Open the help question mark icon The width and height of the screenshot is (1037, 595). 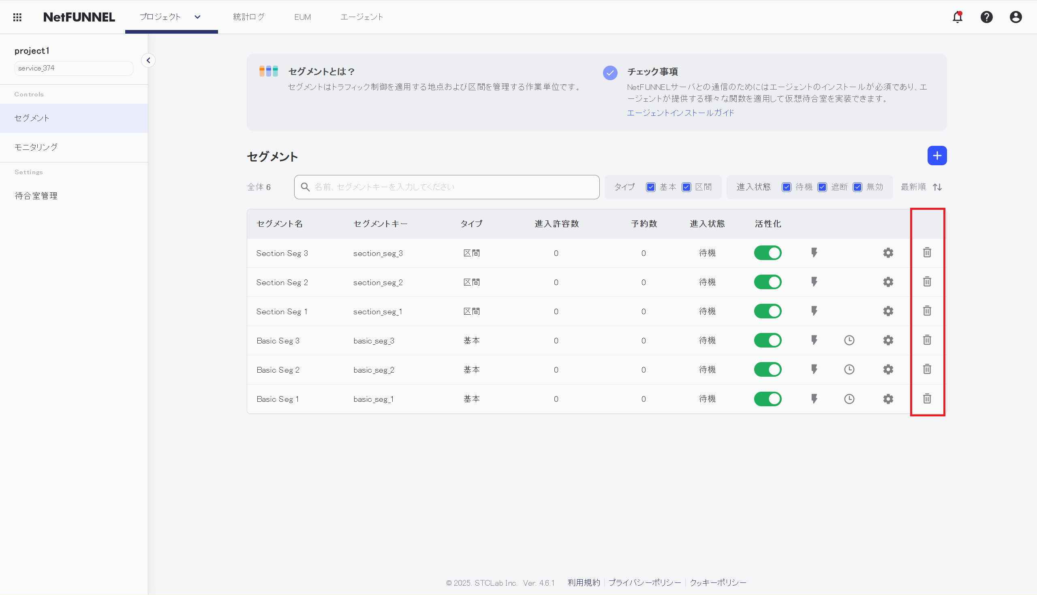986,17
